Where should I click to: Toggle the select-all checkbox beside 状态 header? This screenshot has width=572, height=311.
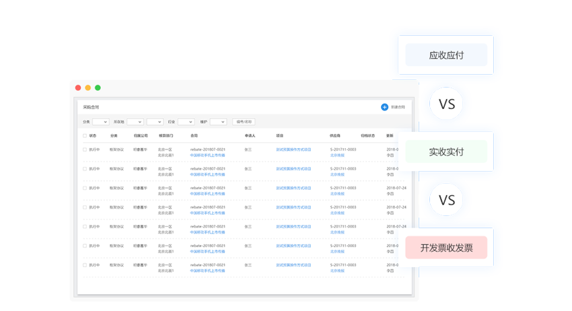(84, 135)
